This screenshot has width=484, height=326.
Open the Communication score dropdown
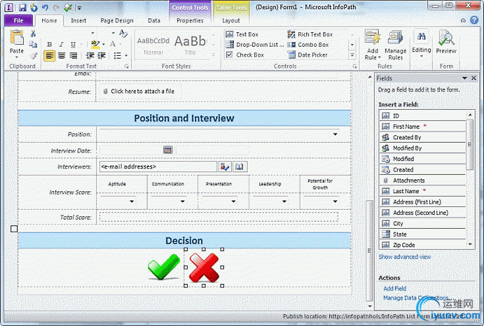[182, 201]
